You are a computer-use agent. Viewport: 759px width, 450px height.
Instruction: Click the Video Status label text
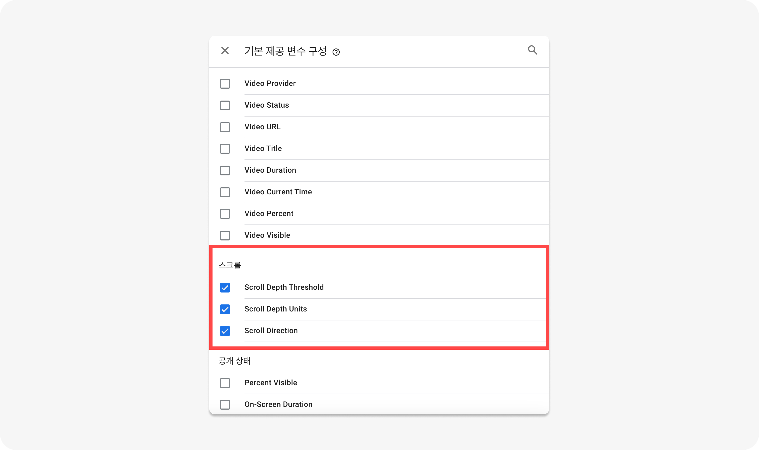tap(266, 105)
